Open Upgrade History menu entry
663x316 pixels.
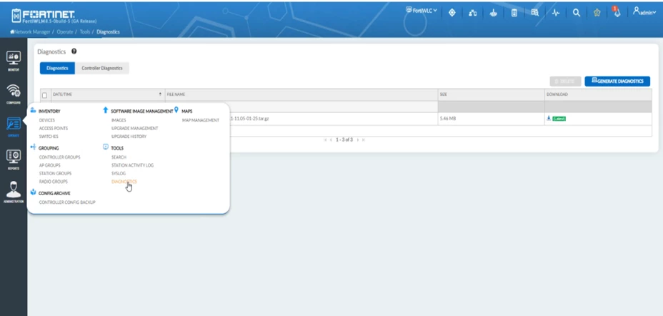point(129,137)
